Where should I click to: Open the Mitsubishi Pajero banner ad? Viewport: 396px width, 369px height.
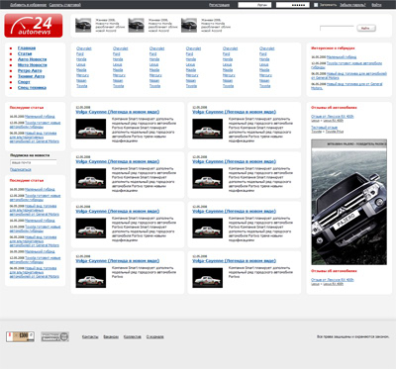tap(348, 202)
